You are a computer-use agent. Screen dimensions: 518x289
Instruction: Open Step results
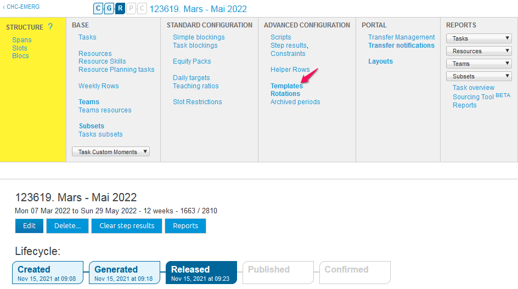tap(289, 46)
